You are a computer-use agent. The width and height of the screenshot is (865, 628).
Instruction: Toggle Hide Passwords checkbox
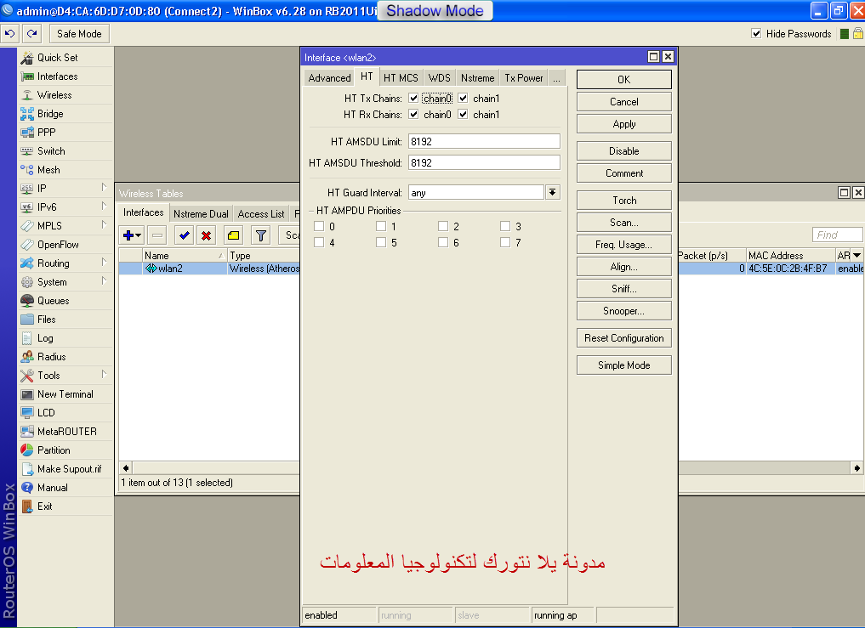pyautogui.click(x=756, y=34)
